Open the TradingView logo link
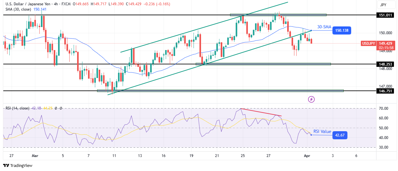Image resolution: width=398 pixels, height=171 pixels. coord(18,166)
